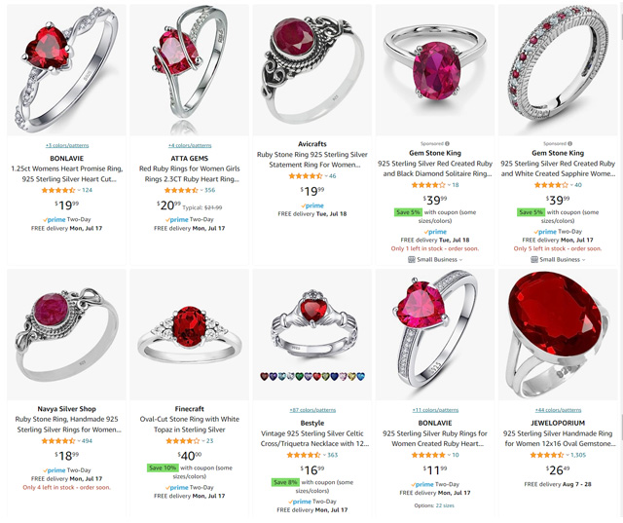Viewport: 623px width, 523px height.
Task: Click Finecraft Oval-Cut Stone Ring title
Action: 190,424
